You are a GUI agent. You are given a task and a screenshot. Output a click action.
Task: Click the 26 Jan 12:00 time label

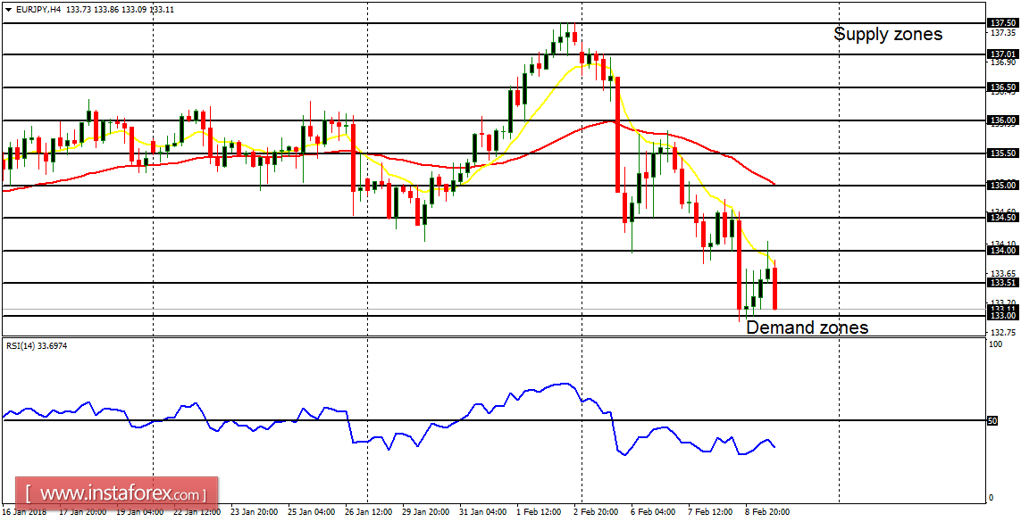pos(368,511)
